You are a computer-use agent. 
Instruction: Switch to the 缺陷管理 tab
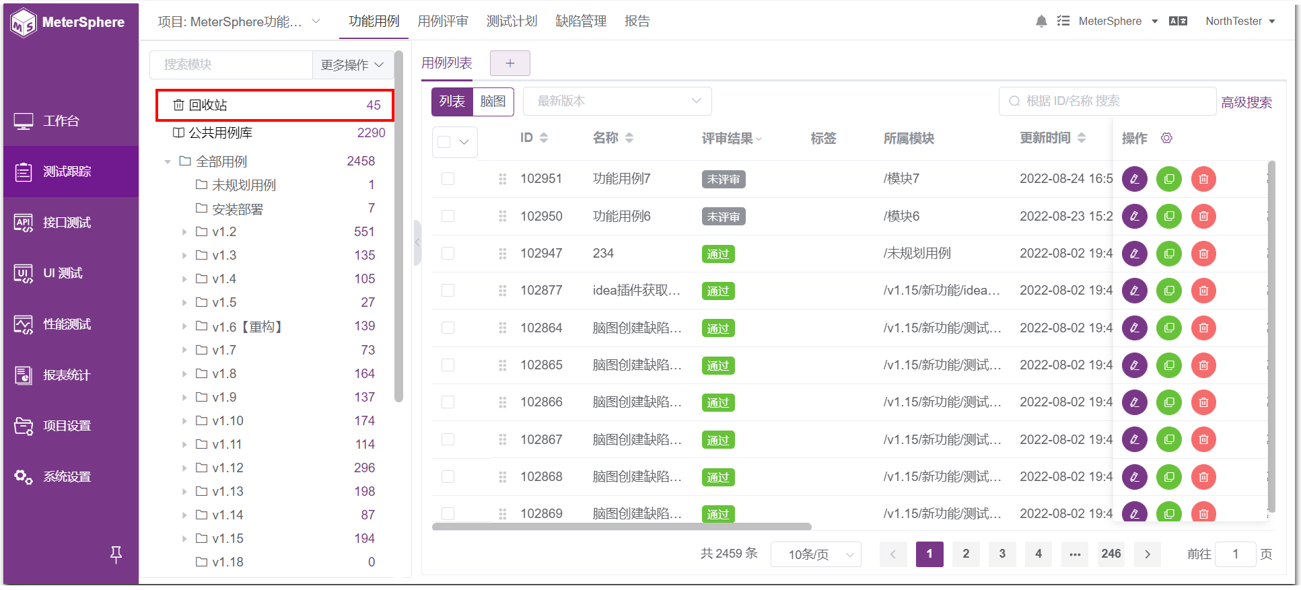tap(581, 21)
